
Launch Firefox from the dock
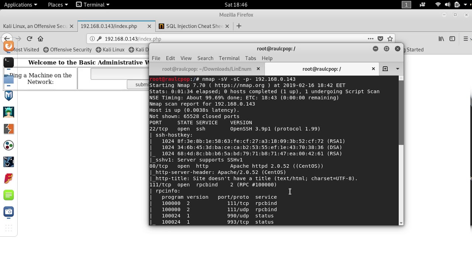click(8, 46)
